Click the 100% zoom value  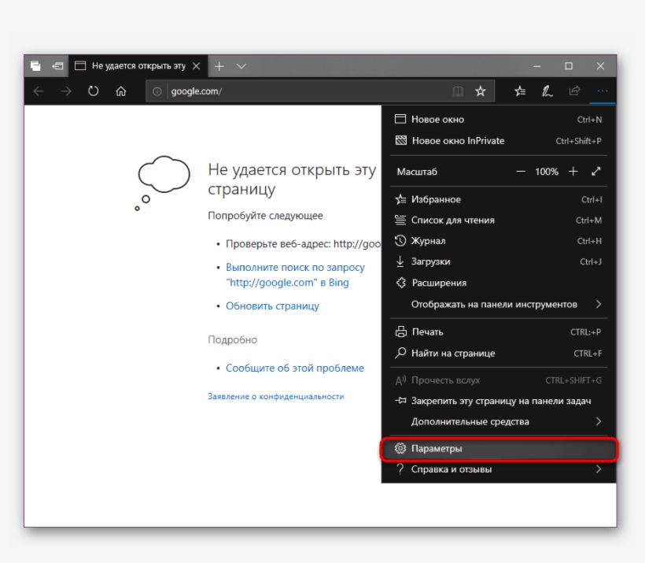pyautogui.click(x=547, y=172)
